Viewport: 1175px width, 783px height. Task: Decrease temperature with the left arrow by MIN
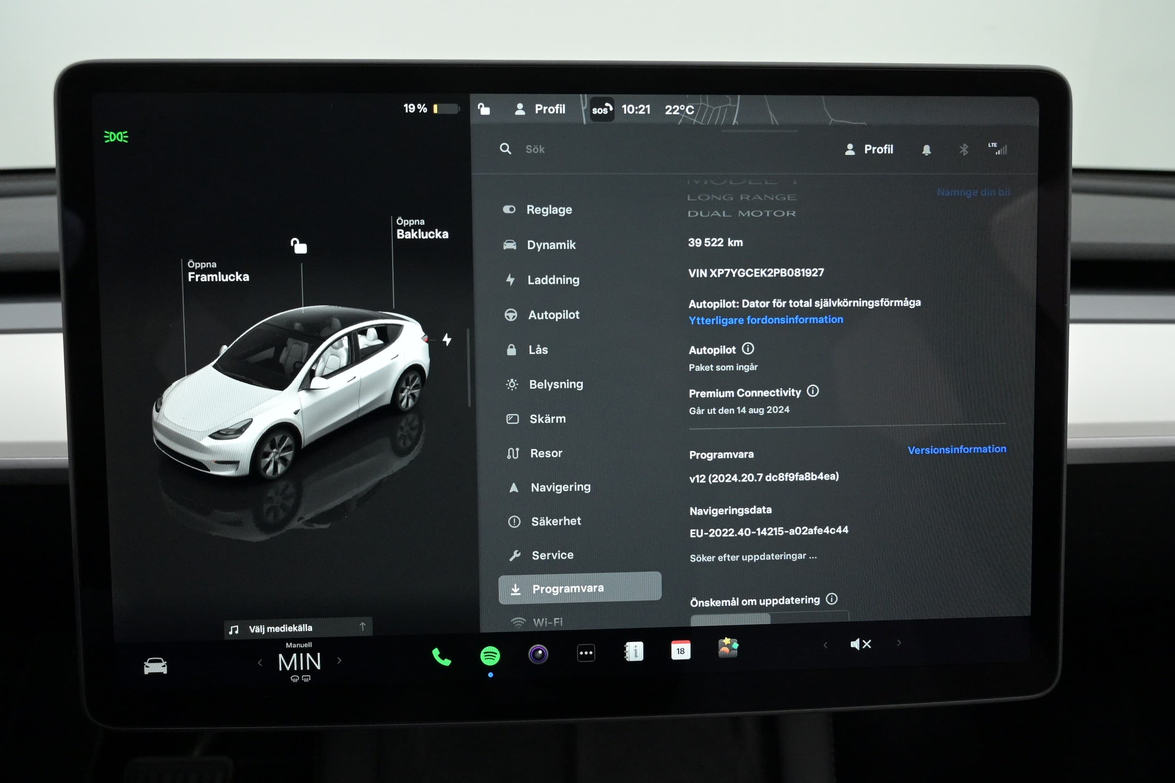260,663
